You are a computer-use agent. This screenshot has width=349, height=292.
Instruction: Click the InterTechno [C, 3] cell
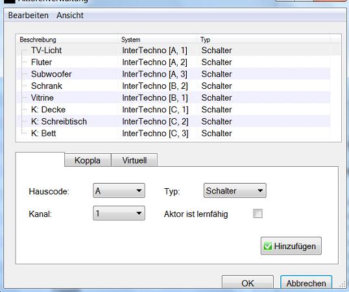155,133
